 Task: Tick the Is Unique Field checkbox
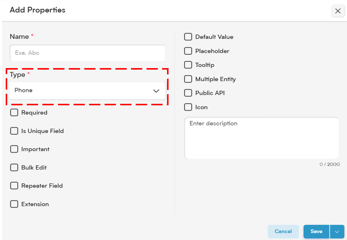[14, 131]
